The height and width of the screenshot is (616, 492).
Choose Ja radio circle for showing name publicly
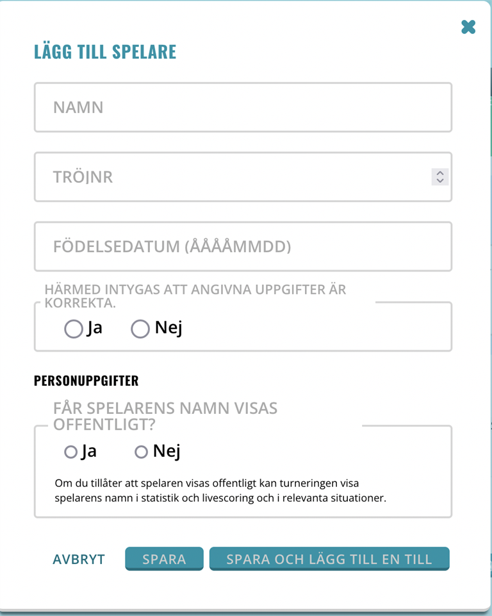coord(70,452)
